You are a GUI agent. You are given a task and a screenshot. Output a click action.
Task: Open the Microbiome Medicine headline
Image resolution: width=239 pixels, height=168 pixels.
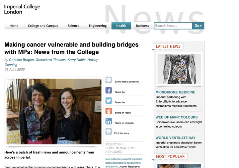click(175, 92)
